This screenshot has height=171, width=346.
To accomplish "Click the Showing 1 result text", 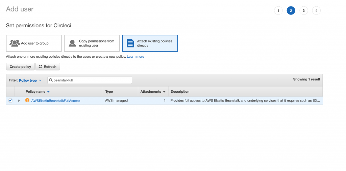I will [x=306, y=79].
